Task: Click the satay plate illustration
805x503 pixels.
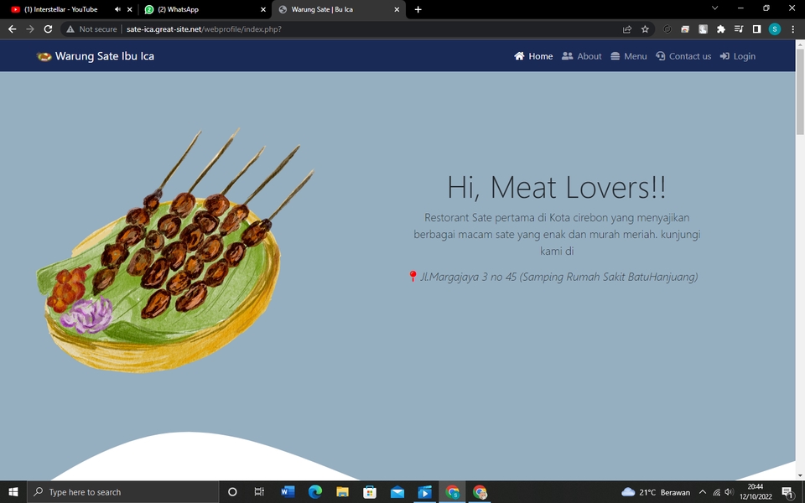Action: coord(174,251)
